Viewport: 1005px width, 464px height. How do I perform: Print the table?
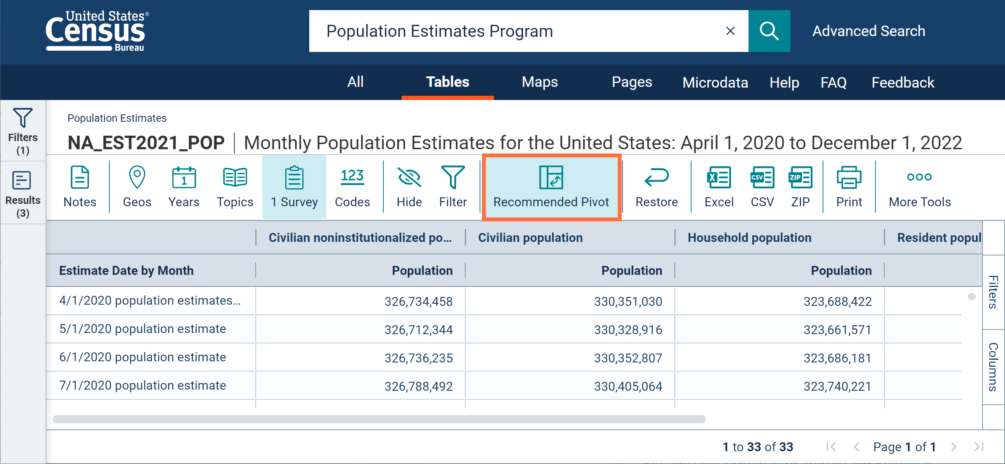pyautogui.click(x=849, y=187)
